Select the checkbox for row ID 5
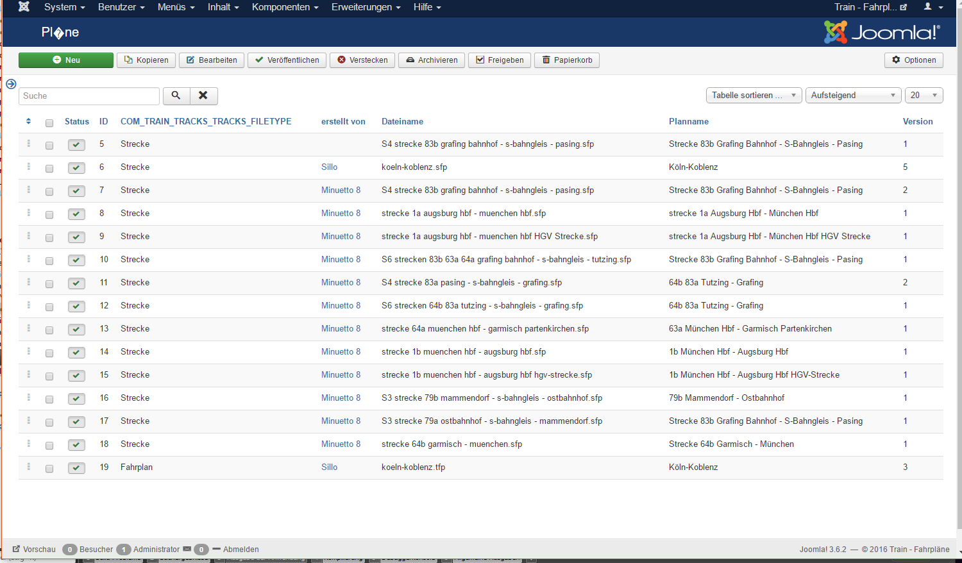 tap(49, 146)
